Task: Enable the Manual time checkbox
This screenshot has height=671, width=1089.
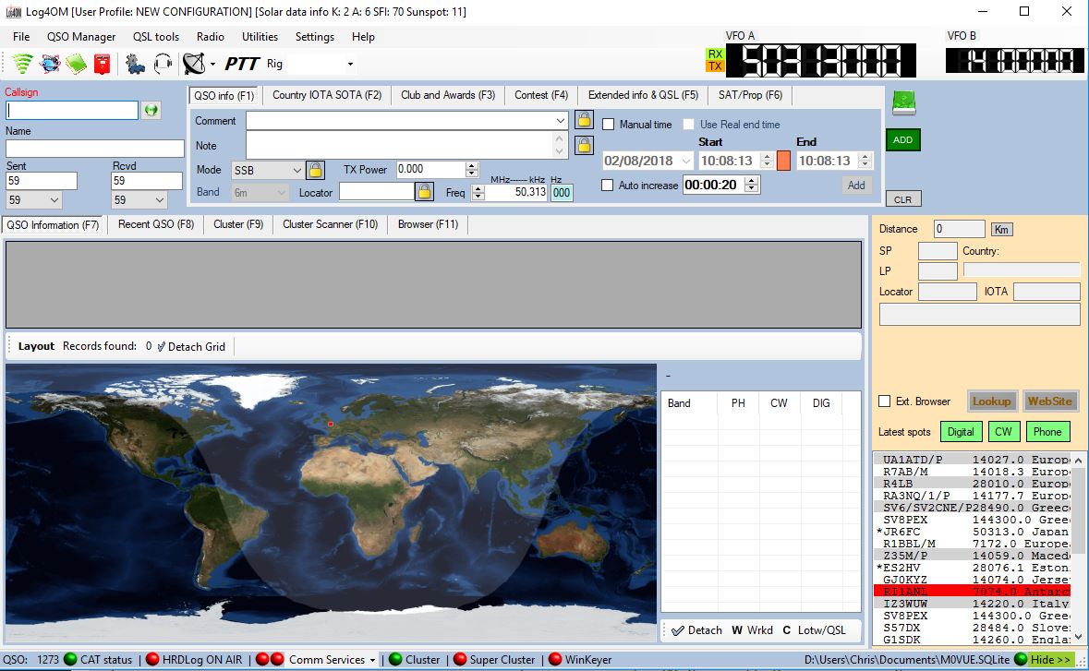Action: (x=609, y=125)
